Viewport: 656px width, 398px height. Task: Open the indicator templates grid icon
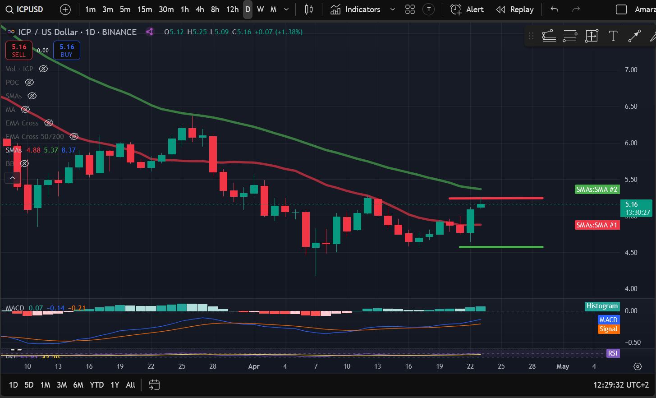point(410,9)
